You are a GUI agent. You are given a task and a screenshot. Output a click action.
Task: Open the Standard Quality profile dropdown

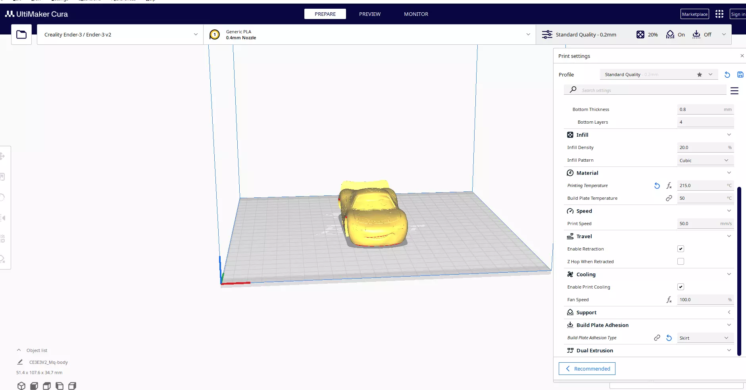pos(659,75)
